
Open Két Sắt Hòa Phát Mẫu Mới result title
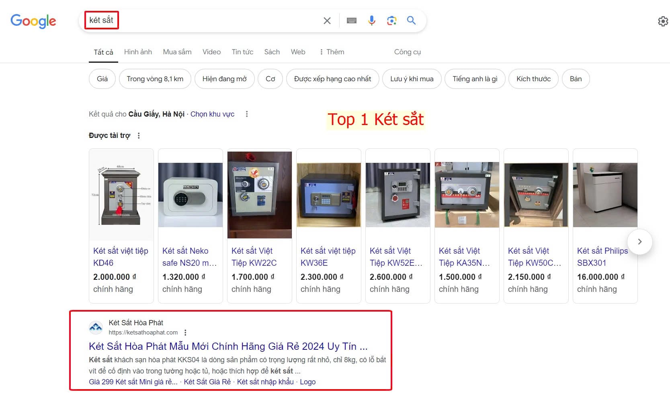(228, 347)
